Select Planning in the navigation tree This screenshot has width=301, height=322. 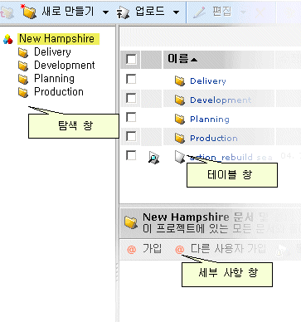54,79
